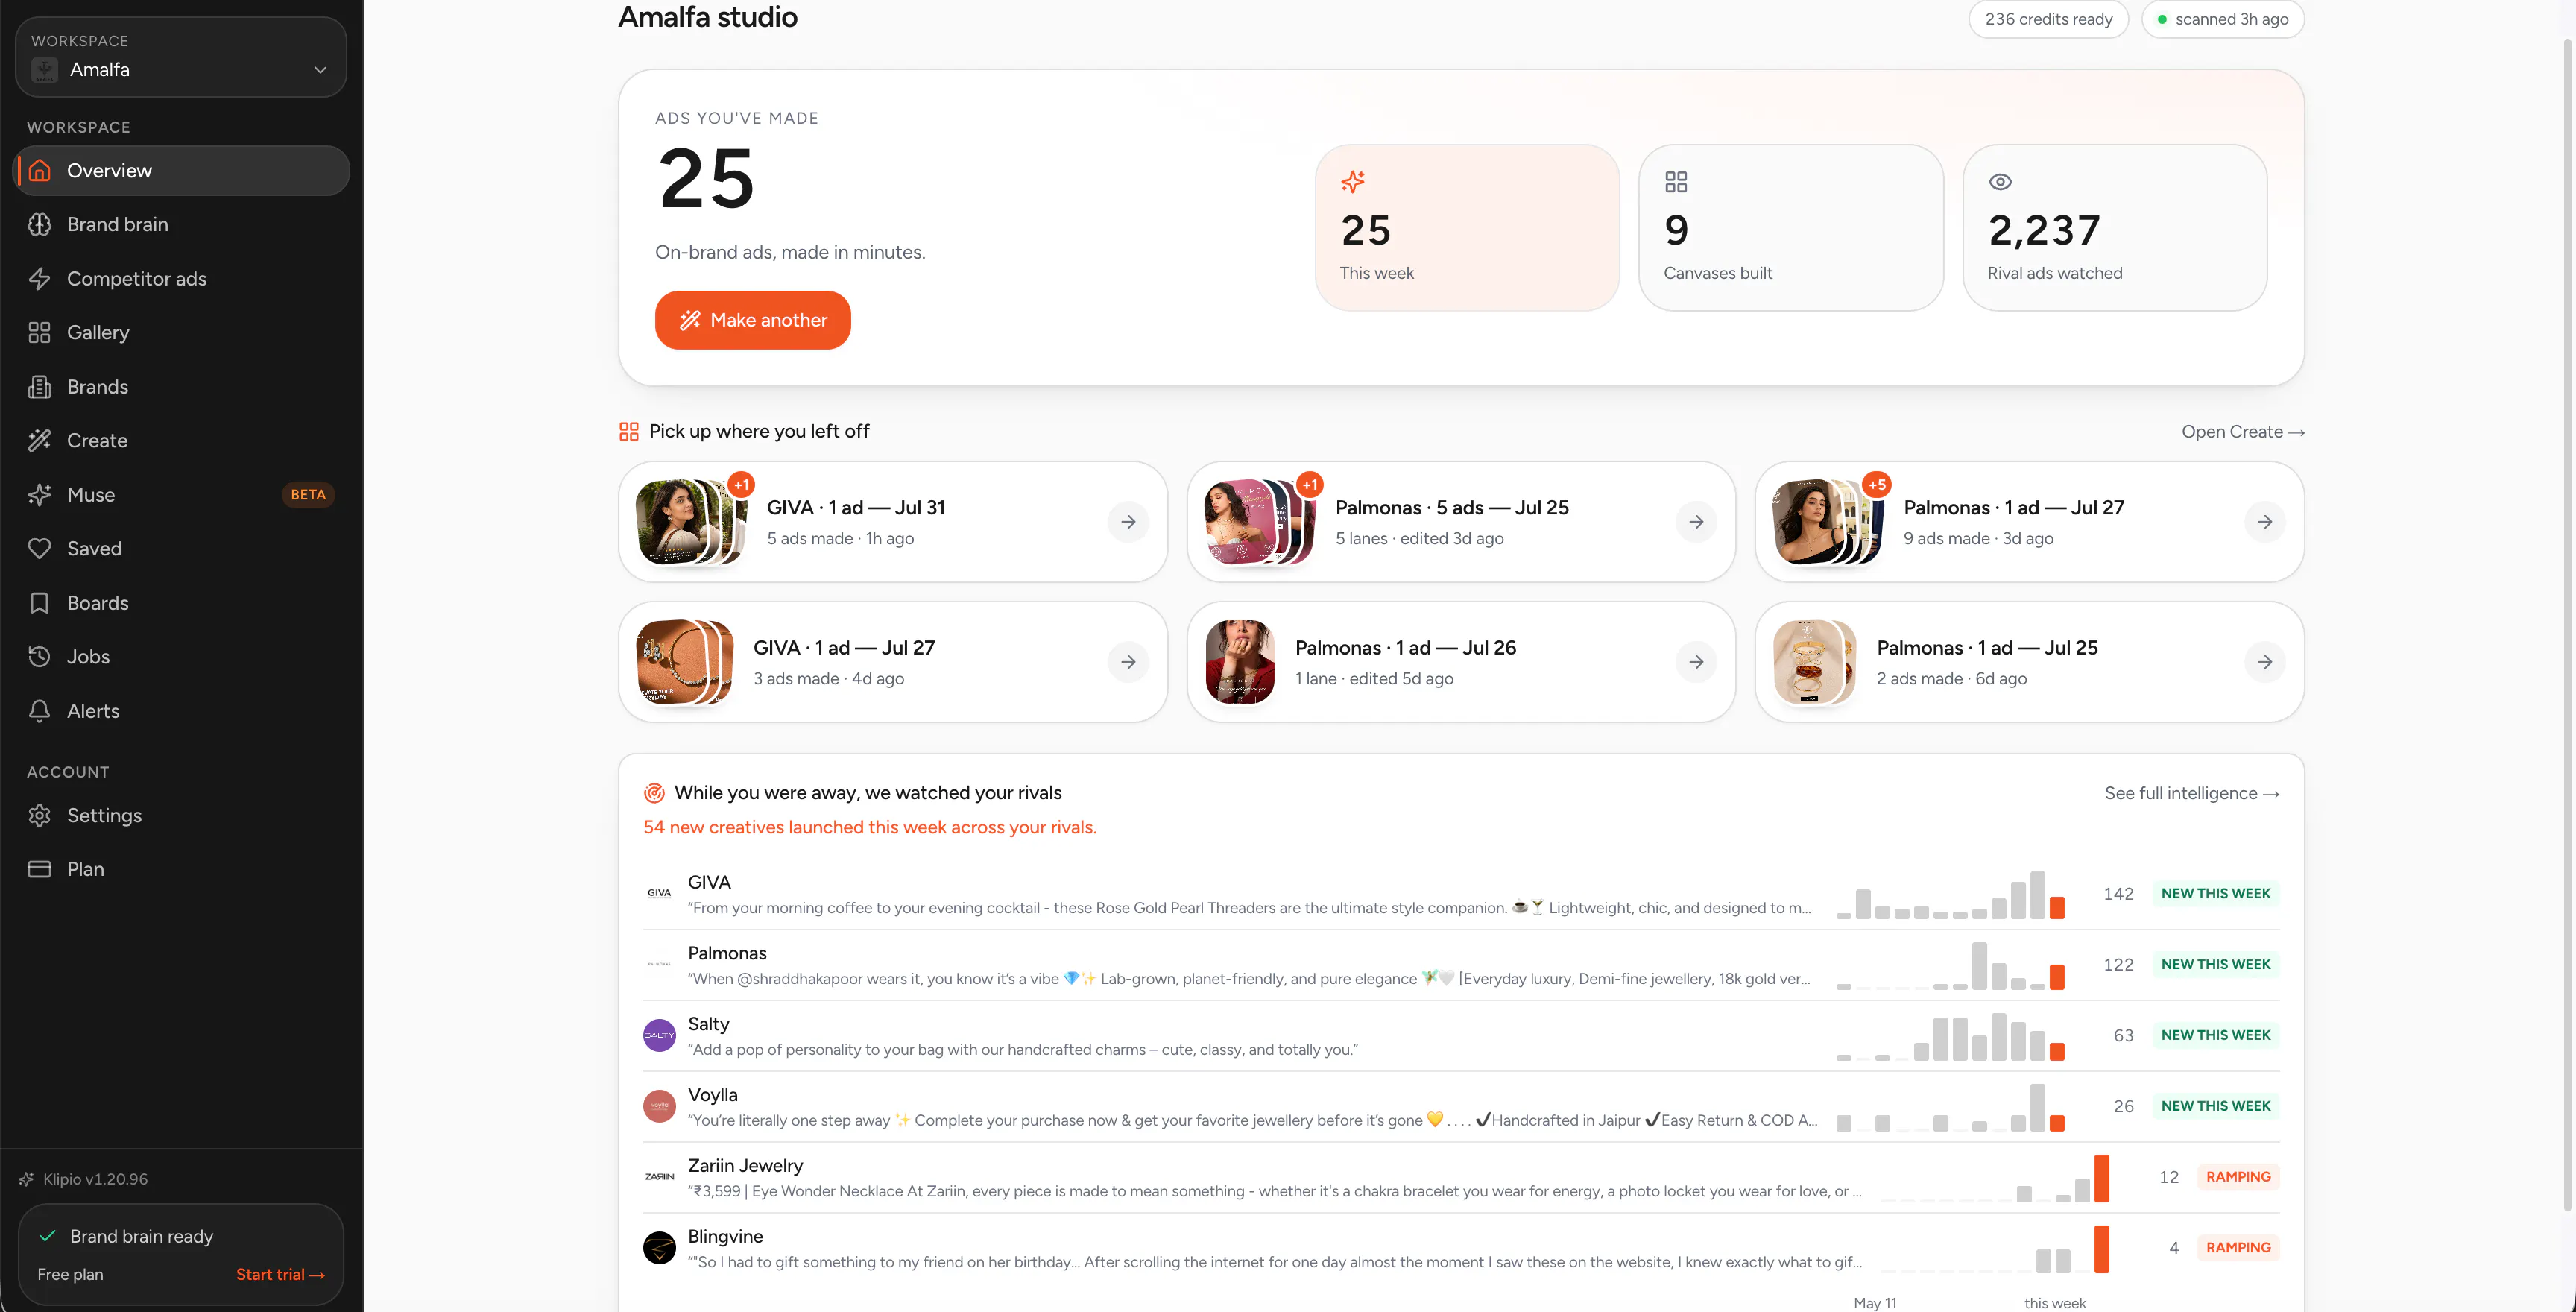Viewport: 2576px width, 1312px height.
Task: Click the Create magic wand icon
Action: [40, 440]
